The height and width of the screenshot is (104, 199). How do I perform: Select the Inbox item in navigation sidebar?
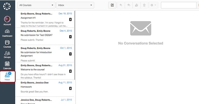click(x=8, y=77)
